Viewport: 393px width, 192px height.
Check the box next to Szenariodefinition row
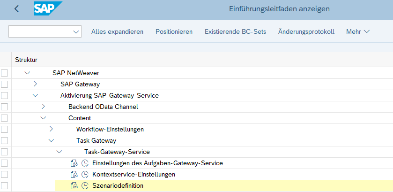5,186
